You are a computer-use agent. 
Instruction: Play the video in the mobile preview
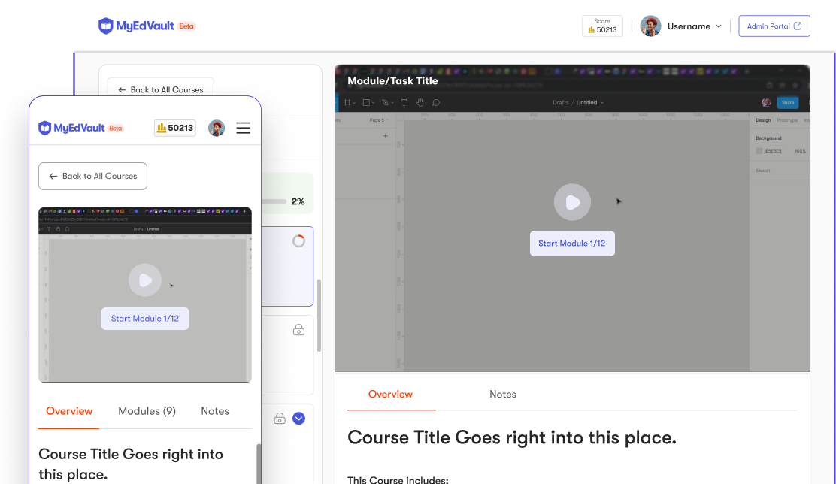(145, 280)
